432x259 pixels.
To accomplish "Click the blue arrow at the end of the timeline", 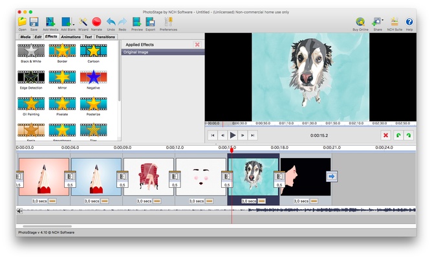I will pyautogui.click(x=332, y=176).
